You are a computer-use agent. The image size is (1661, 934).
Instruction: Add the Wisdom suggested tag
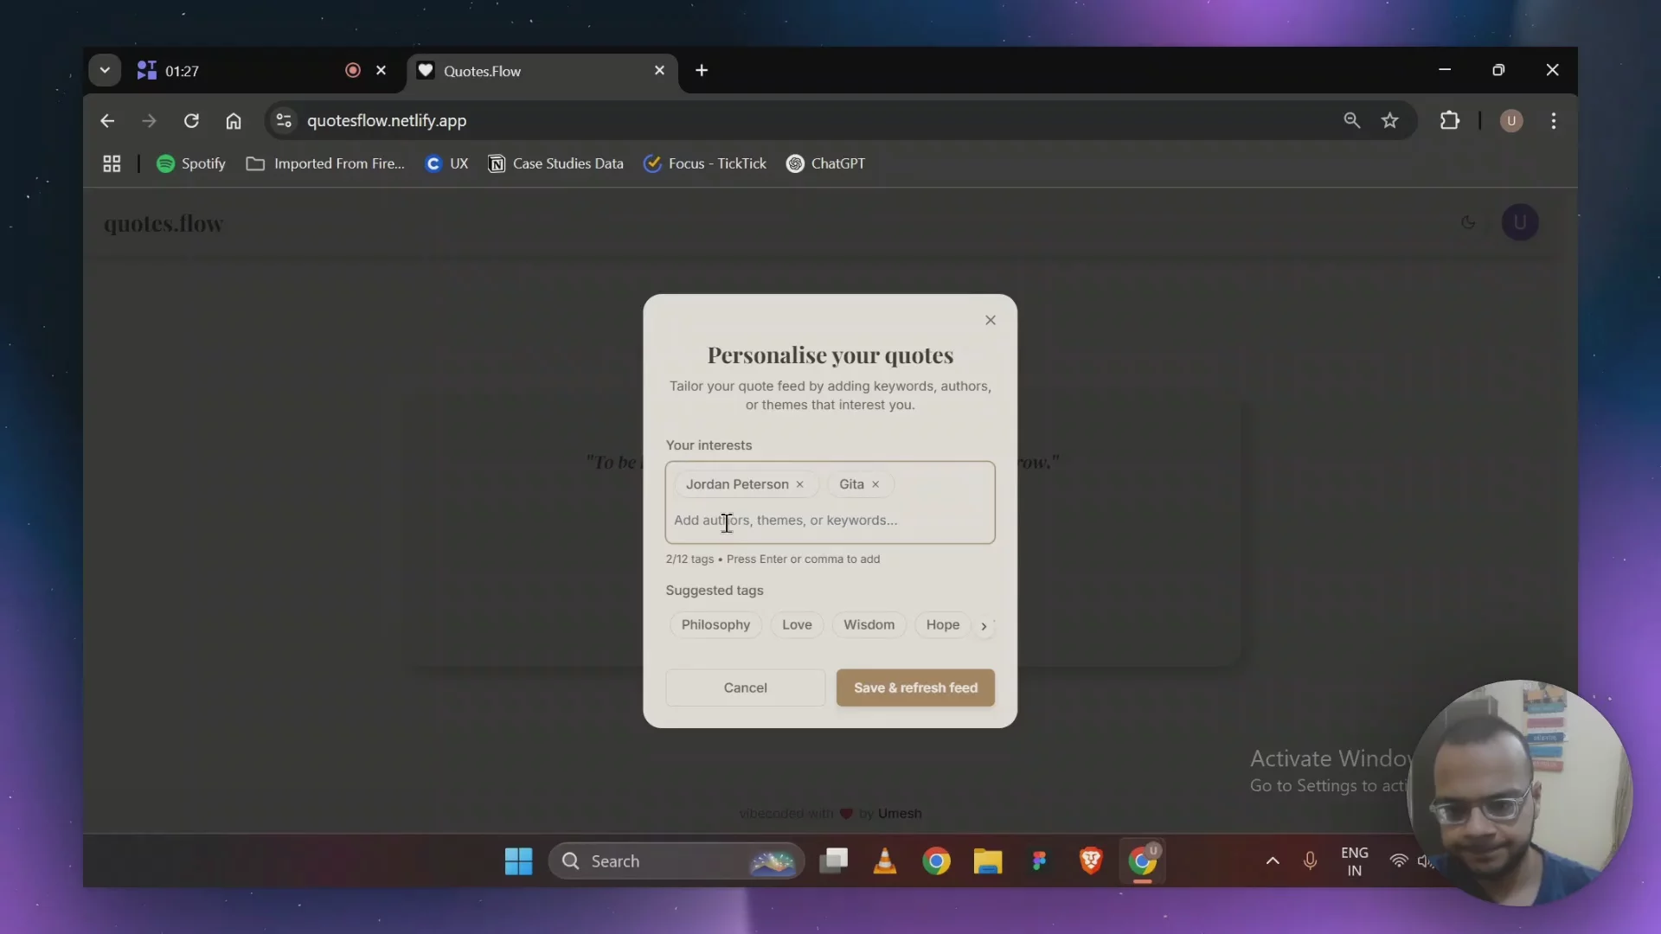(x=869, y=624)
